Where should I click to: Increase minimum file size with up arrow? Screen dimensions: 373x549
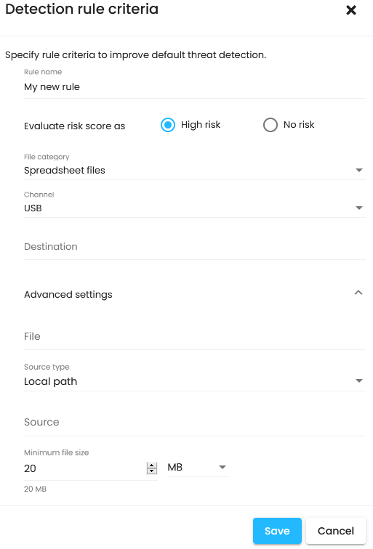click(152, 465)
